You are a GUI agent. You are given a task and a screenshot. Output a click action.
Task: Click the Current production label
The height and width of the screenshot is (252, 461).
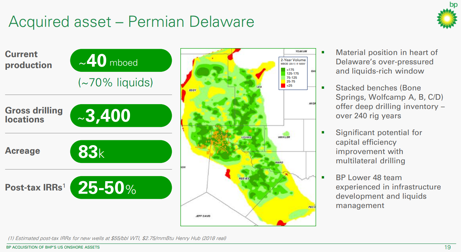click(28, 60)
